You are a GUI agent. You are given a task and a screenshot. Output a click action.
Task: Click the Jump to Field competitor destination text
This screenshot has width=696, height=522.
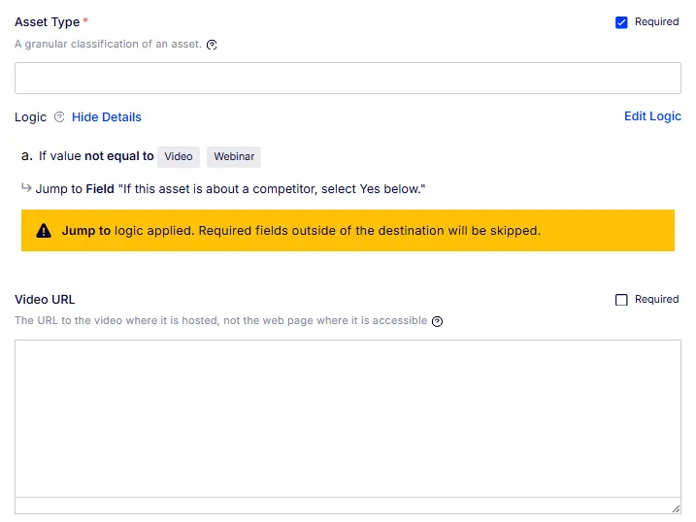(230, 189)
